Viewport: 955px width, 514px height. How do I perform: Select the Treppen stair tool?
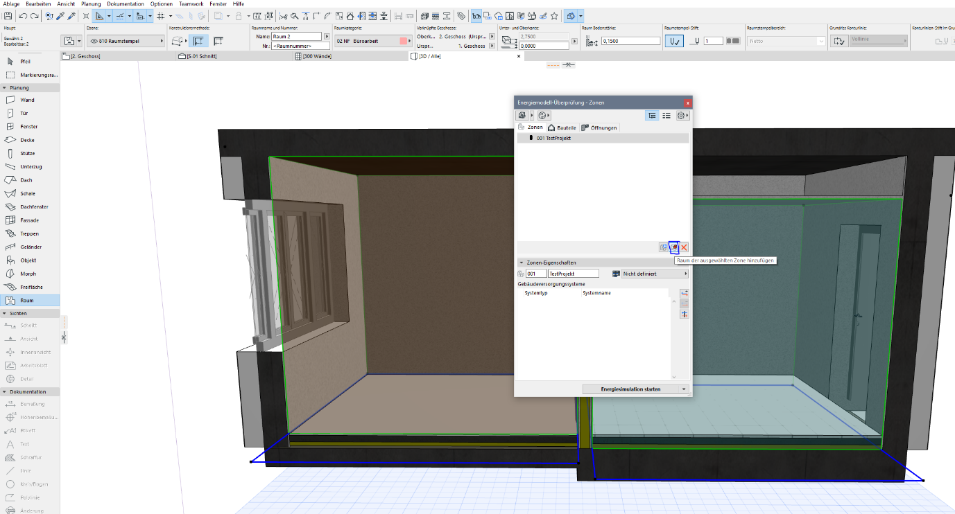(x=29, y=233)
